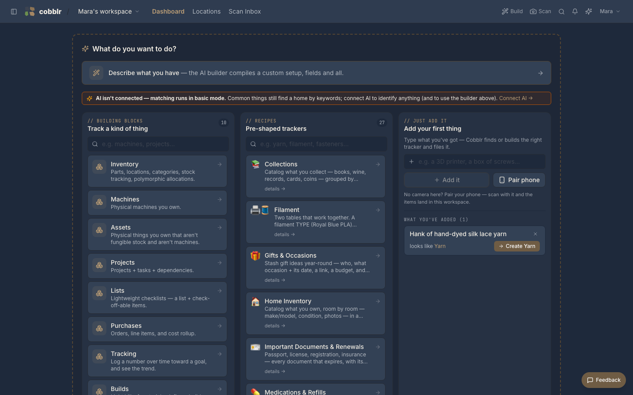This screenshot has width=633, height=395.
Task: Focus the recipes search field
Action: click(316, 144)
